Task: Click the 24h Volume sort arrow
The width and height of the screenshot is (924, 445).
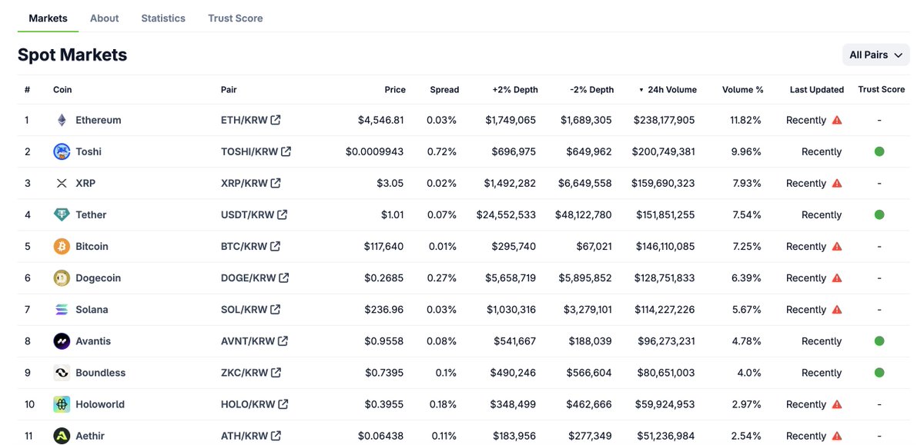Action: click(640, 89)
